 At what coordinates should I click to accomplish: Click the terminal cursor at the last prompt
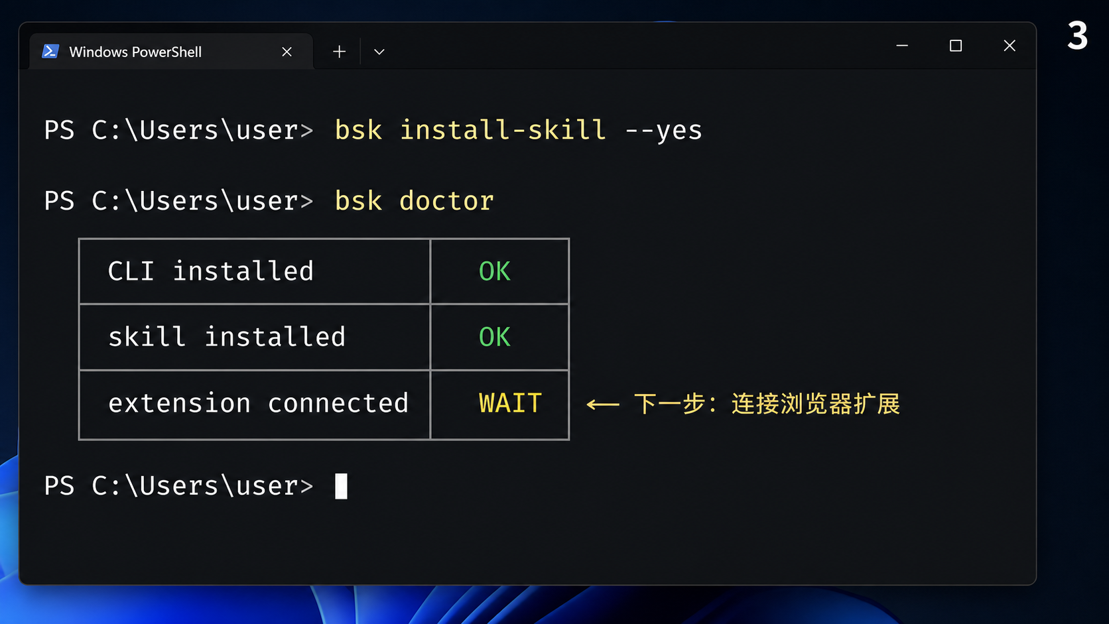(x=341, y=486)
